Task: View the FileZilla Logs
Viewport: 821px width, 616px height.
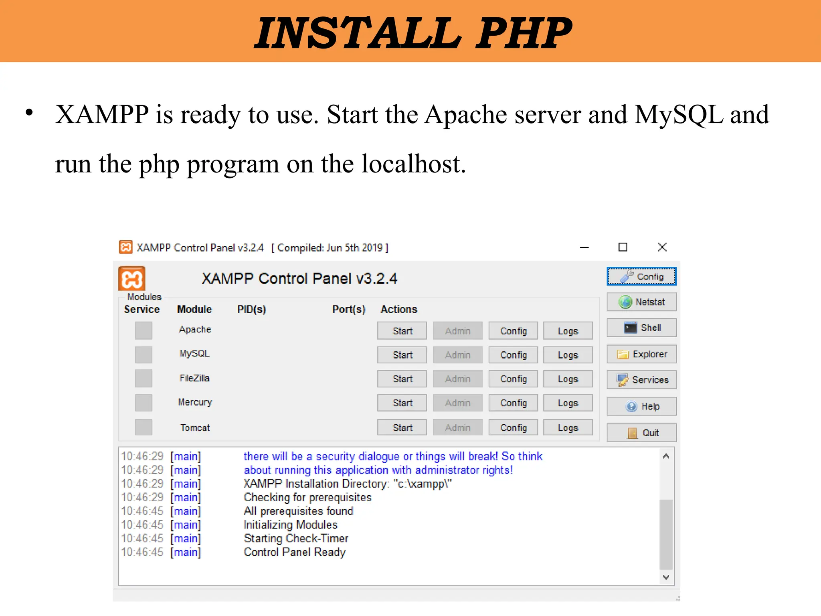Action: [568, 379]
